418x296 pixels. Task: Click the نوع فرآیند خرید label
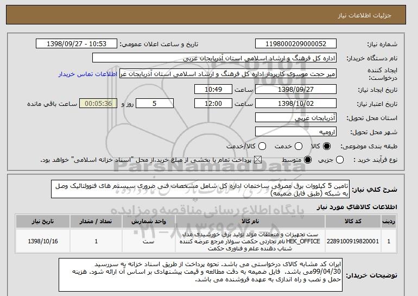tap(375, 160)
